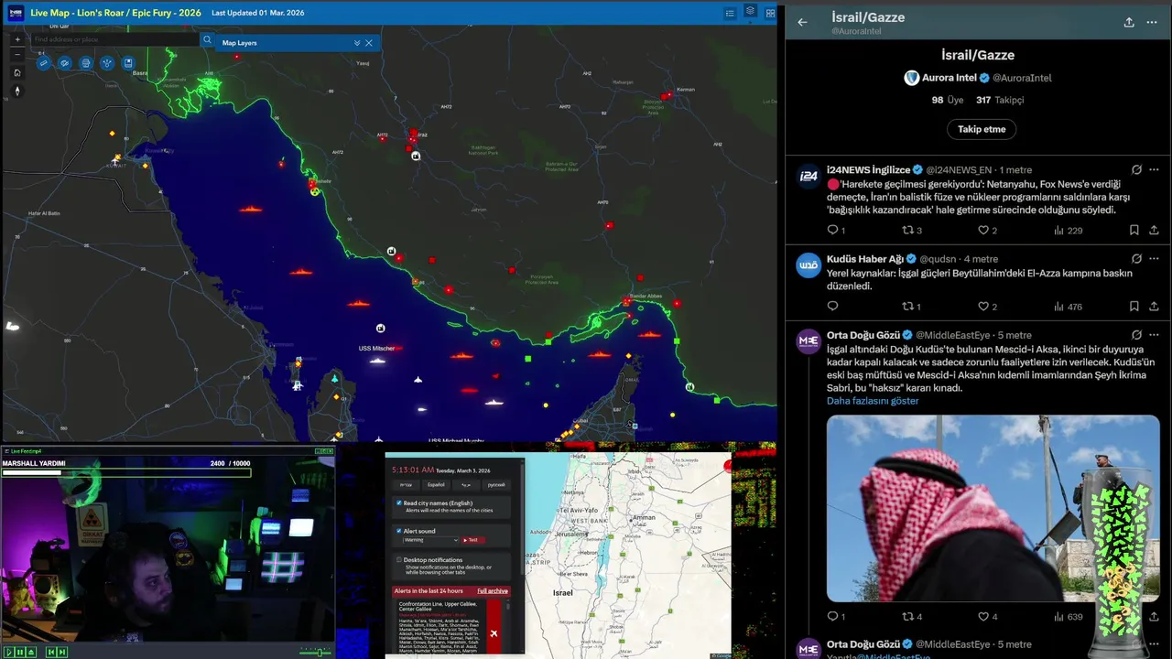
Task: Like the Mescid-i Aksa Orta Doğu Gözü post
Action: (983, 617)
